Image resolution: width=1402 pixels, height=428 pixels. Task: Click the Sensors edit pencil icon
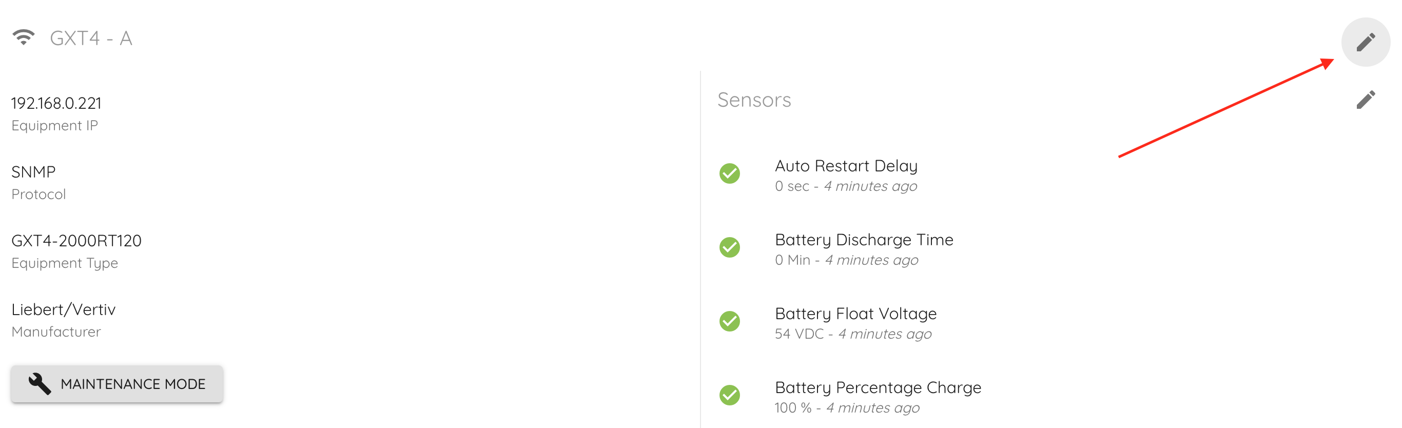click(x=1365, y=100)
